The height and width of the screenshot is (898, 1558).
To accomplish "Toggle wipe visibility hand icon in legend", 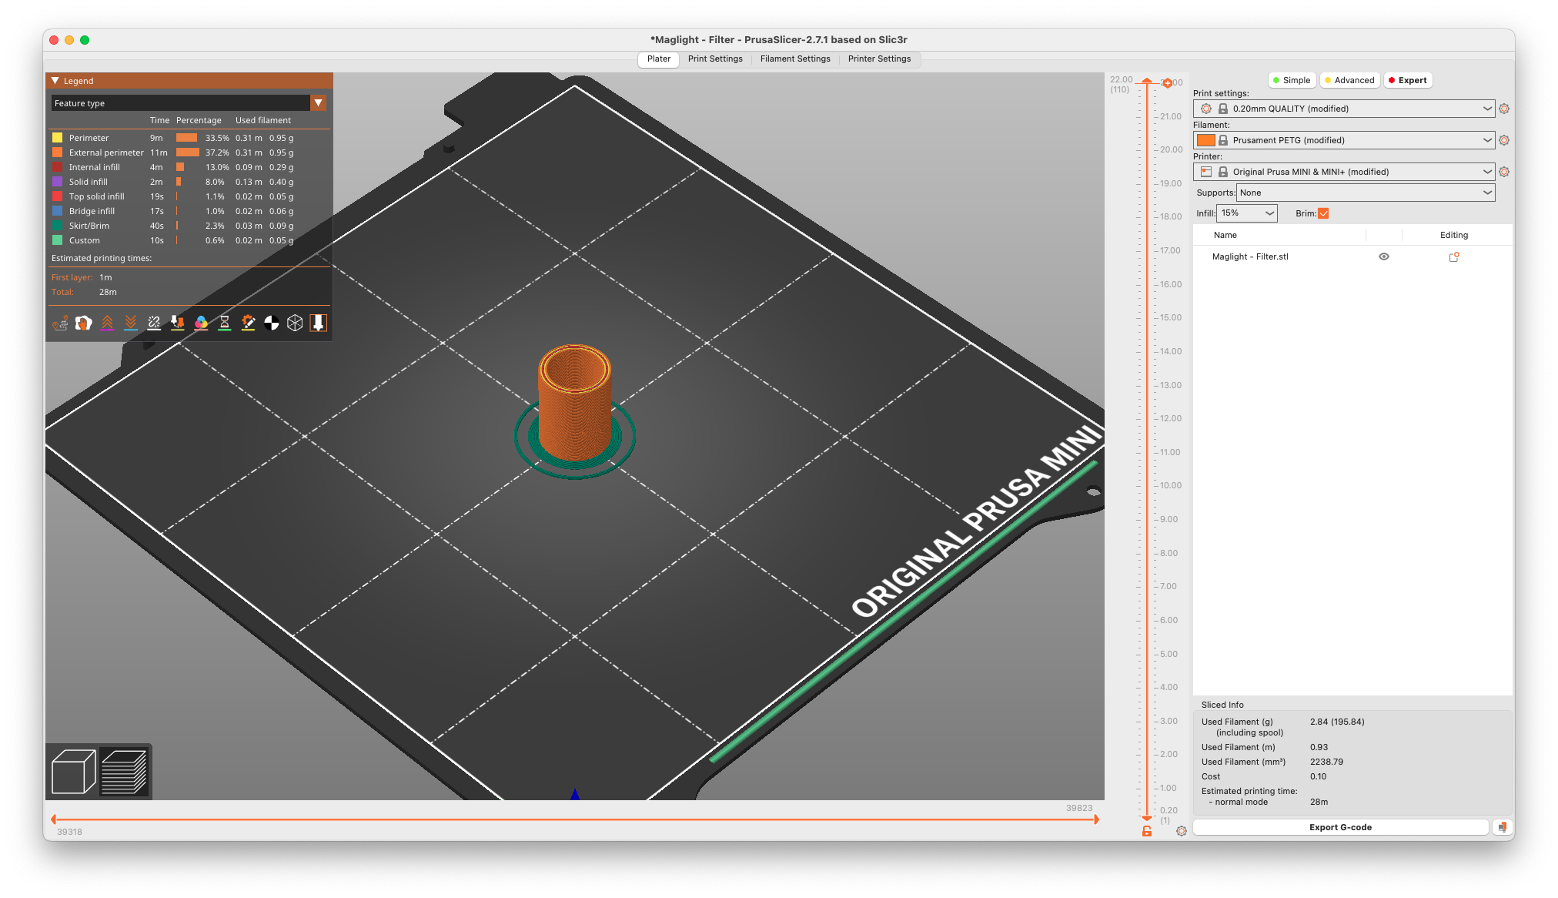I will pos(84,323).
